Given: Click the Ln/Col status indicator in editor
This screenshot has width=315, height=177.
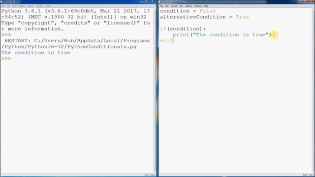Looking at the screenshot, I should 309,175.
